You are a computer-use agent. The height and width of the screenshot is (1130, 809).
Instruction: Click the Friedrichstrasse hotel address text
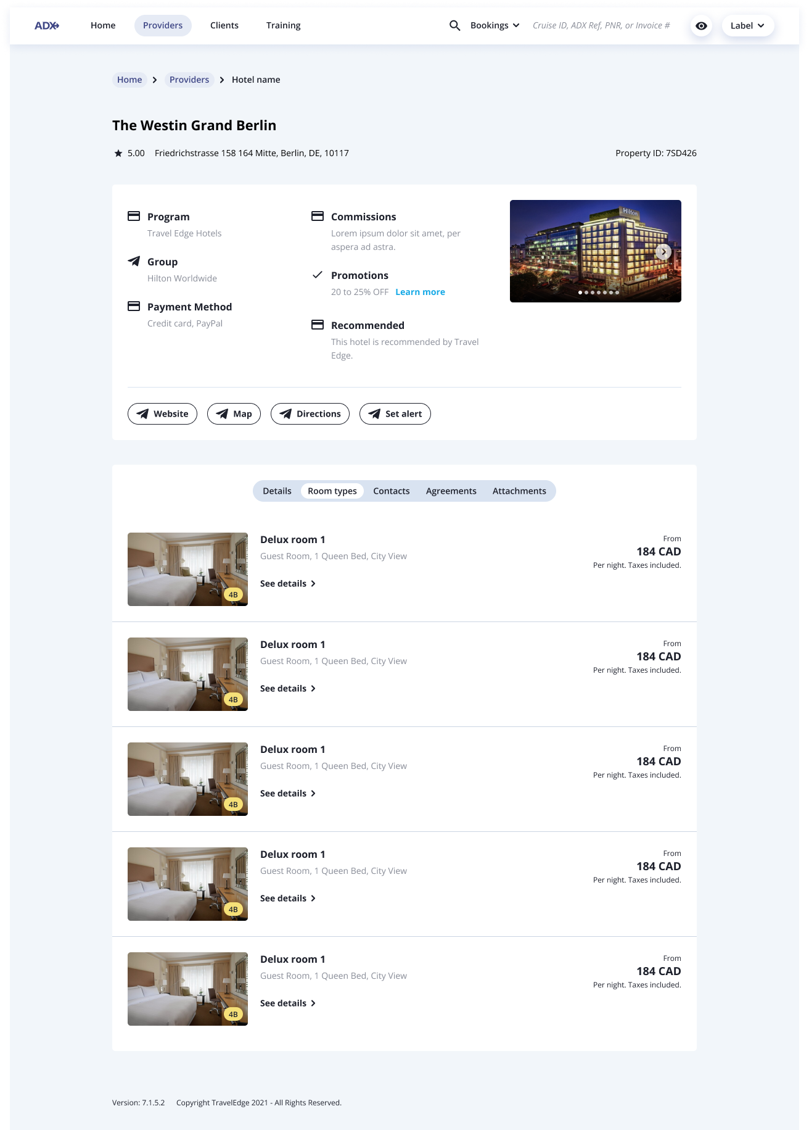(x=252, y=153)
